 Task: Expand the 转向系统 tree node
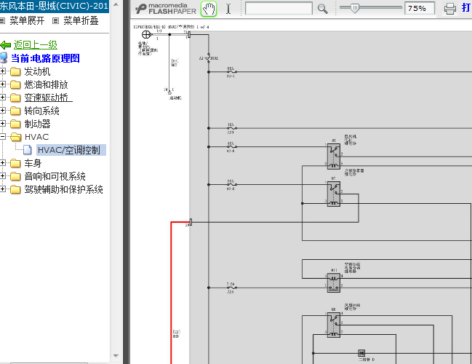tap(3, 110)
